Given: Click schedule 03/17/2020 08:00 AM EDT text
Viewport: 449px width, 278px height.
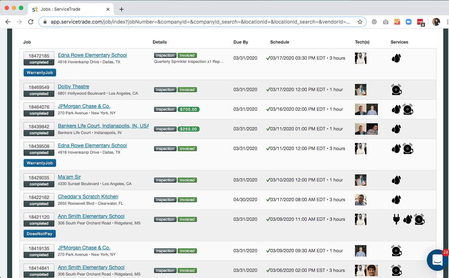Looking at the screenshot, I should pos(298,199).
